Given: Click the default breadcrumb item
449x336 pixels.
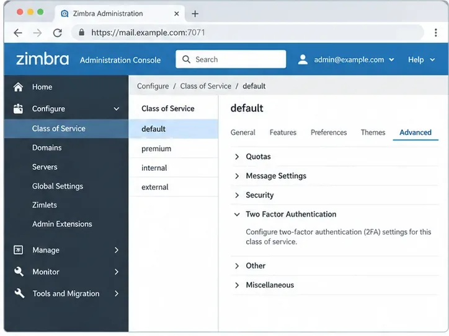Looking at the screenshot, I should pyautogui.click(x=254, y=86).
